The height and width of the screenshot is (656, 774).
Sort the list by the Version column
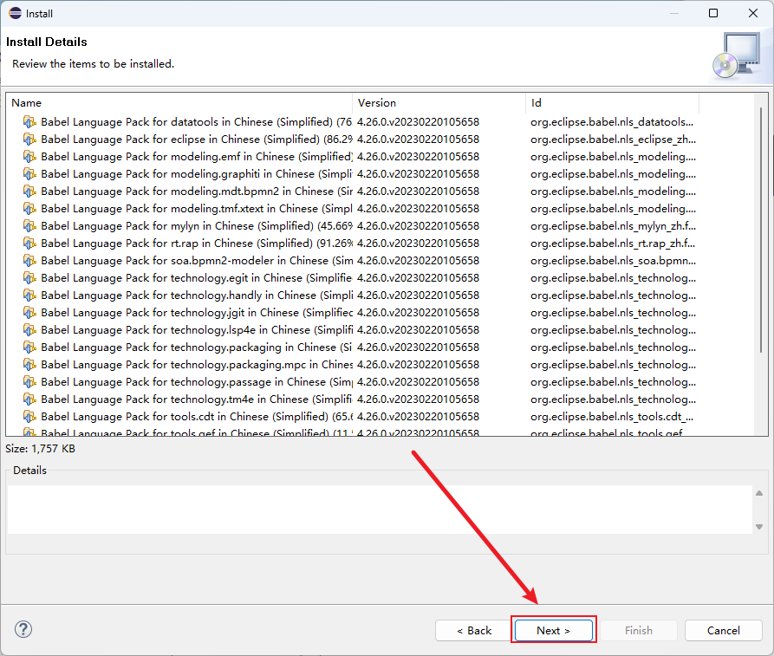pos(439,102)
